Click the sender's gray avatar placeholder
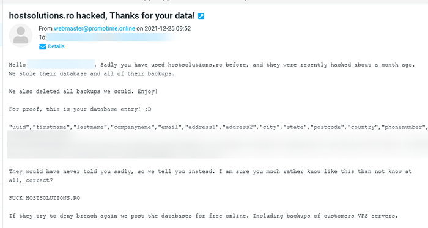The height and width of the screenshot is (228, 428). [x=21, y=35]
